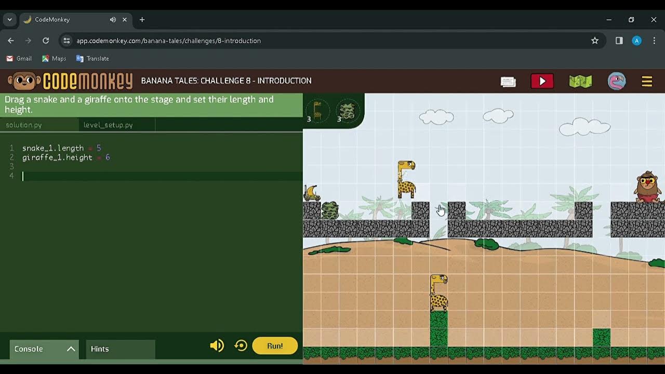Screen dimensions: 665x374
Task: Go forward in the browser
Action: (29, 41)
